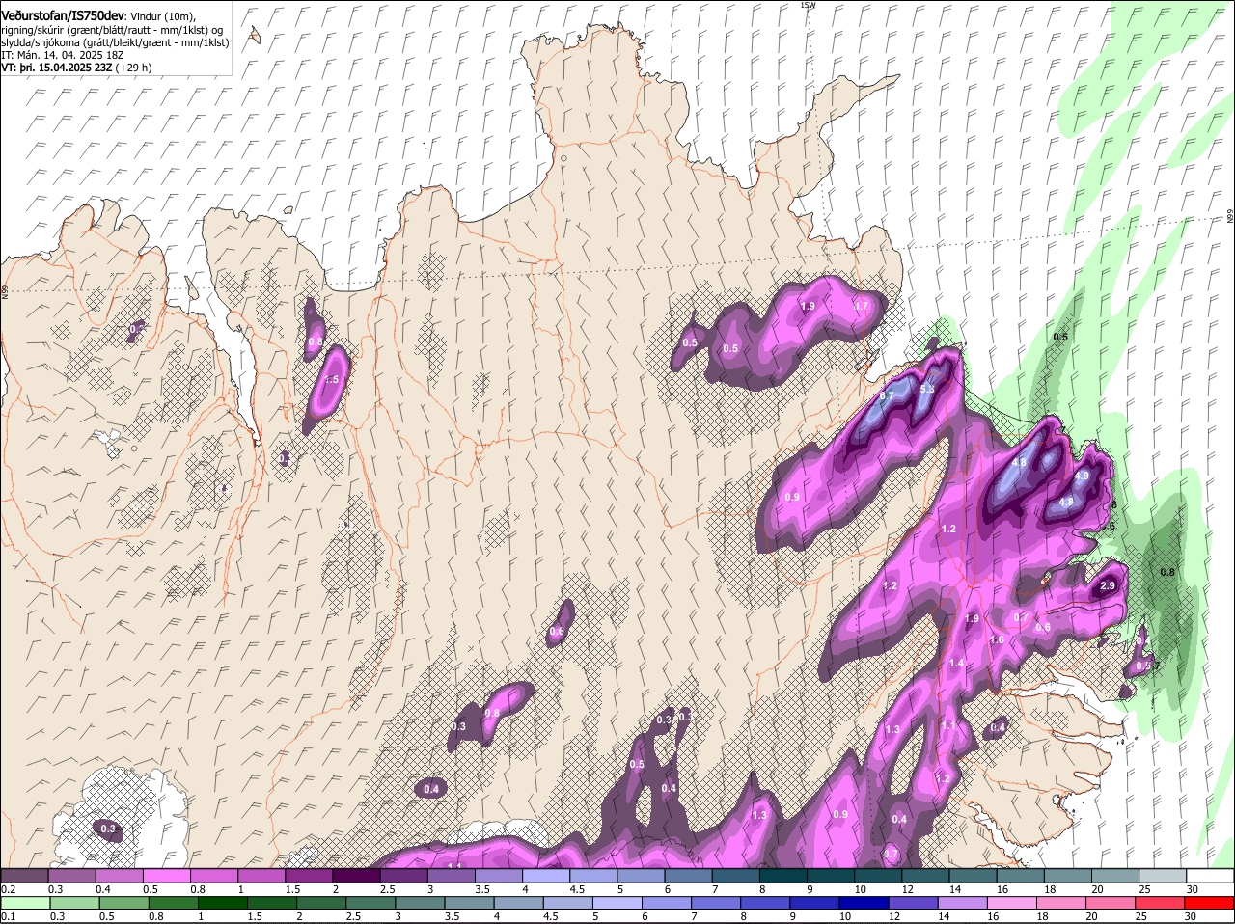Pick the lower row green swatch starting at 0.8
The height and width of the screenshot is (924, 1235).
click(x=173, y=903)
